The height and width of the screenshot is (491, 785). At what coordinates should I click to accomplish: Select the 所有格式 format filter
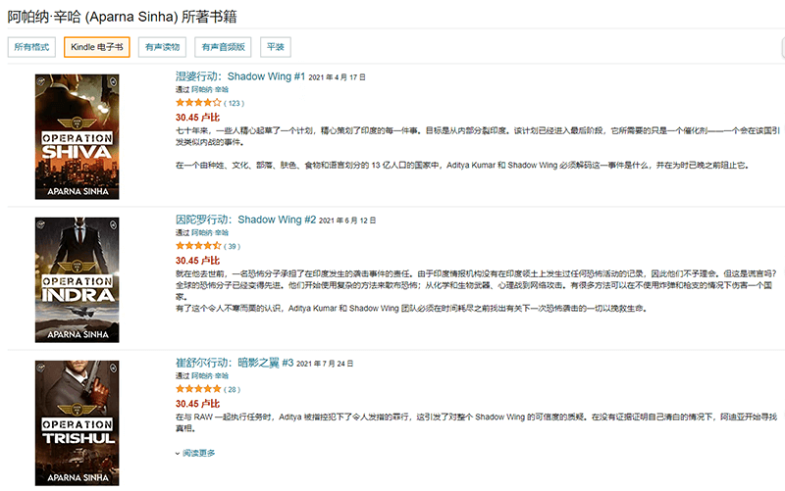click(31, 47)
